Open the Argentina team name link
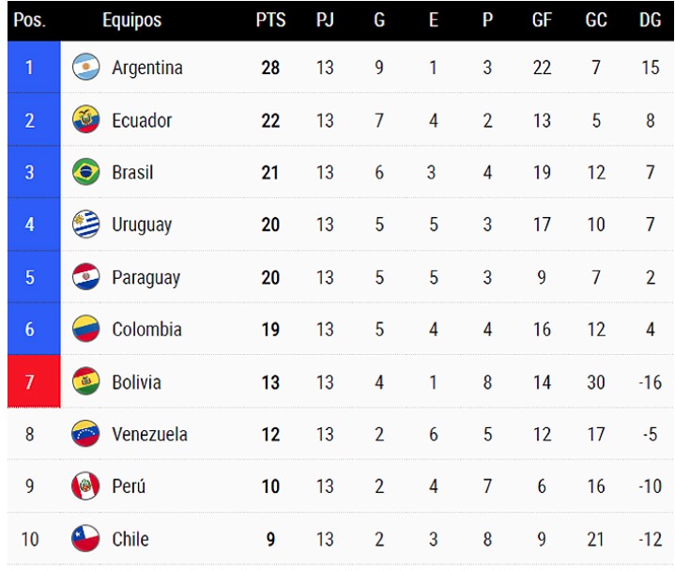675x571 pixels. coord(146,68)
